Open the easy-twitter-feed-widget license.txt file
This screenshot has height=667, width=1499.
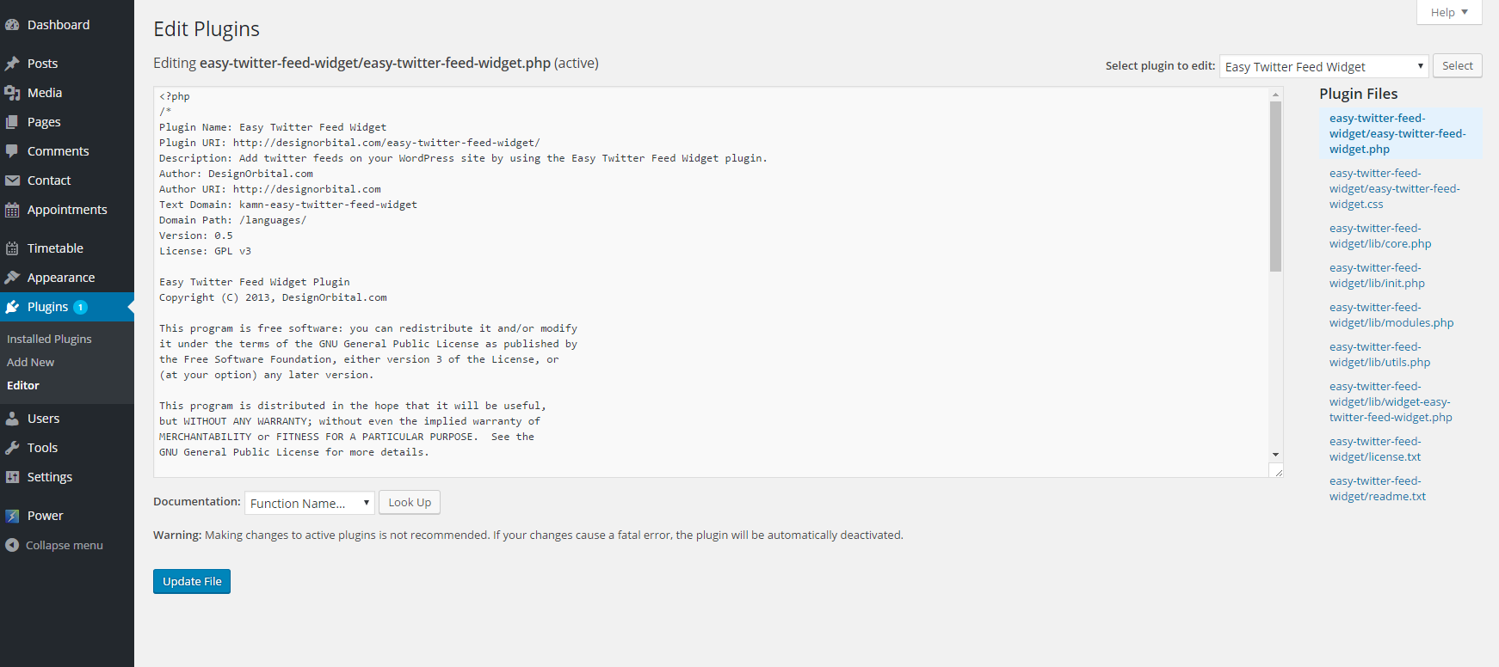[1374, 449]
